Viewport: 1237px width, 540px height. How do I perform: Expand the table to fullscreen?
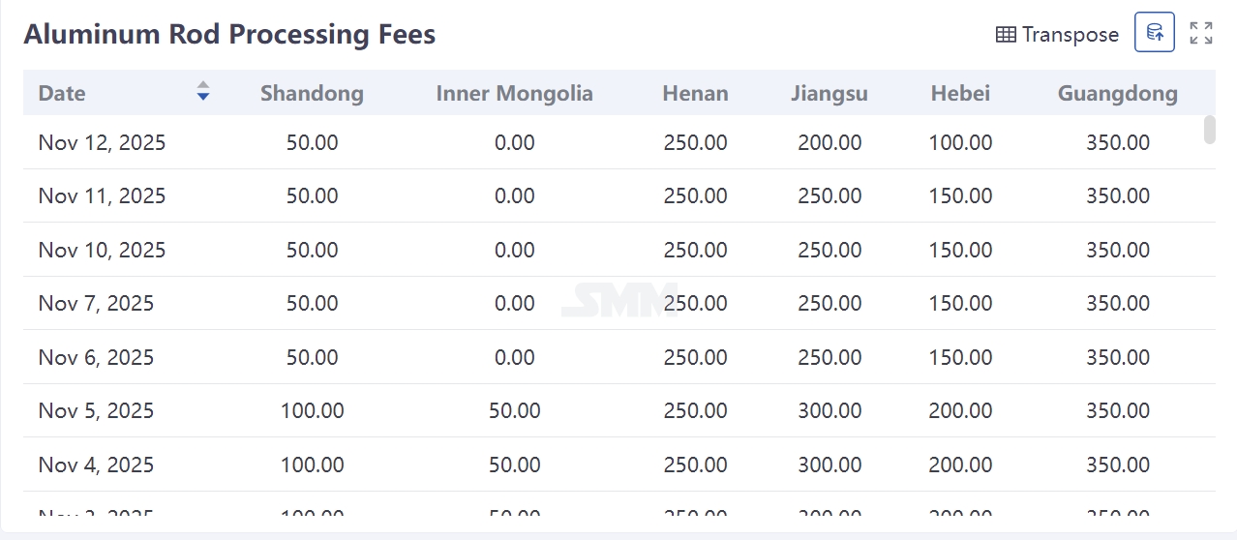(1201, 33)
